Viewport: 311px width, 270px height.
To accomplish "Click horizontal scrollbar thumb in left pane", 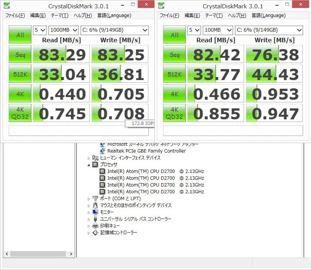I will [38, 254].
